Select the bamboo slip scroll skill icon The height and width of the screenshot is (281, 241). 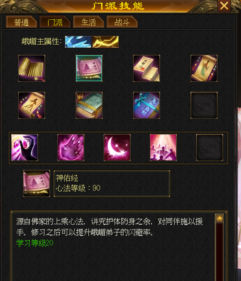(32, 68)
